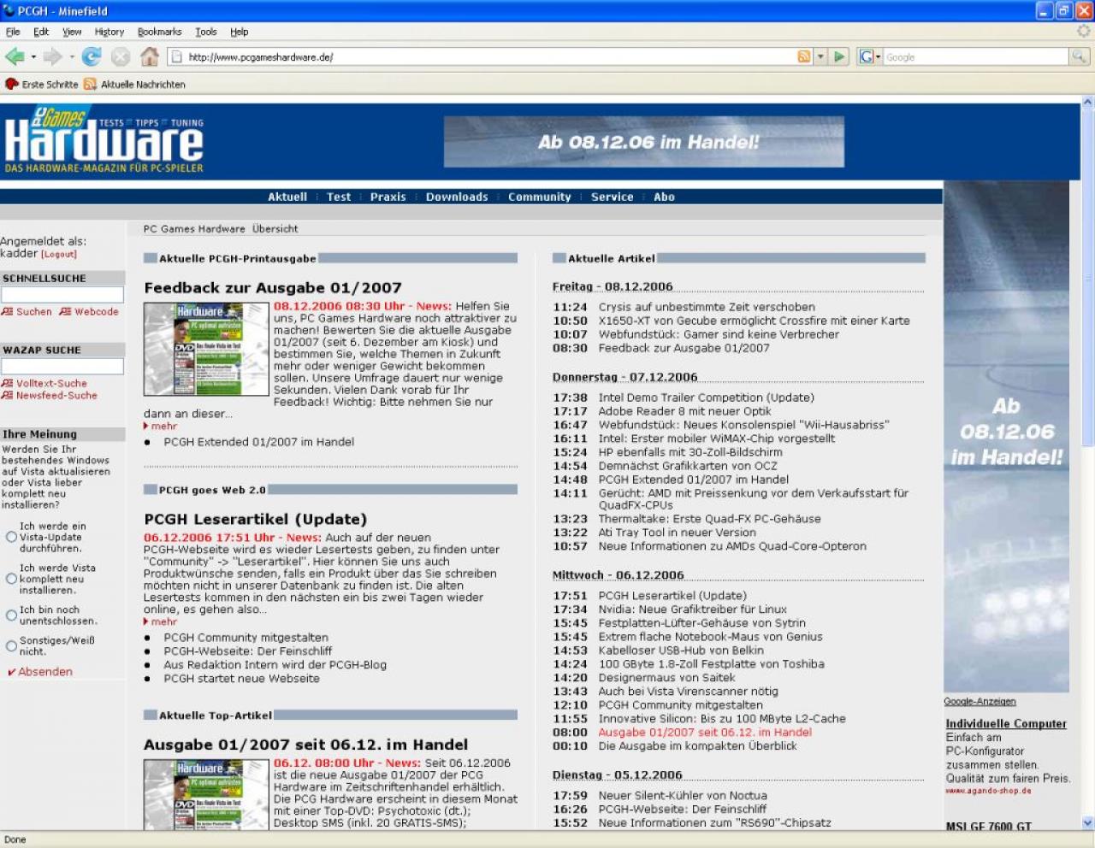The height and width of the screenshot is (848, 1095).
Task: Click the WAZAP Suche input field
Action: coord(62,367)
